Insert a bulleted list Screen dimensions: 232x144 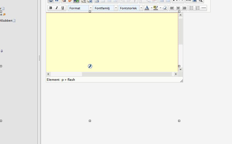191,8
